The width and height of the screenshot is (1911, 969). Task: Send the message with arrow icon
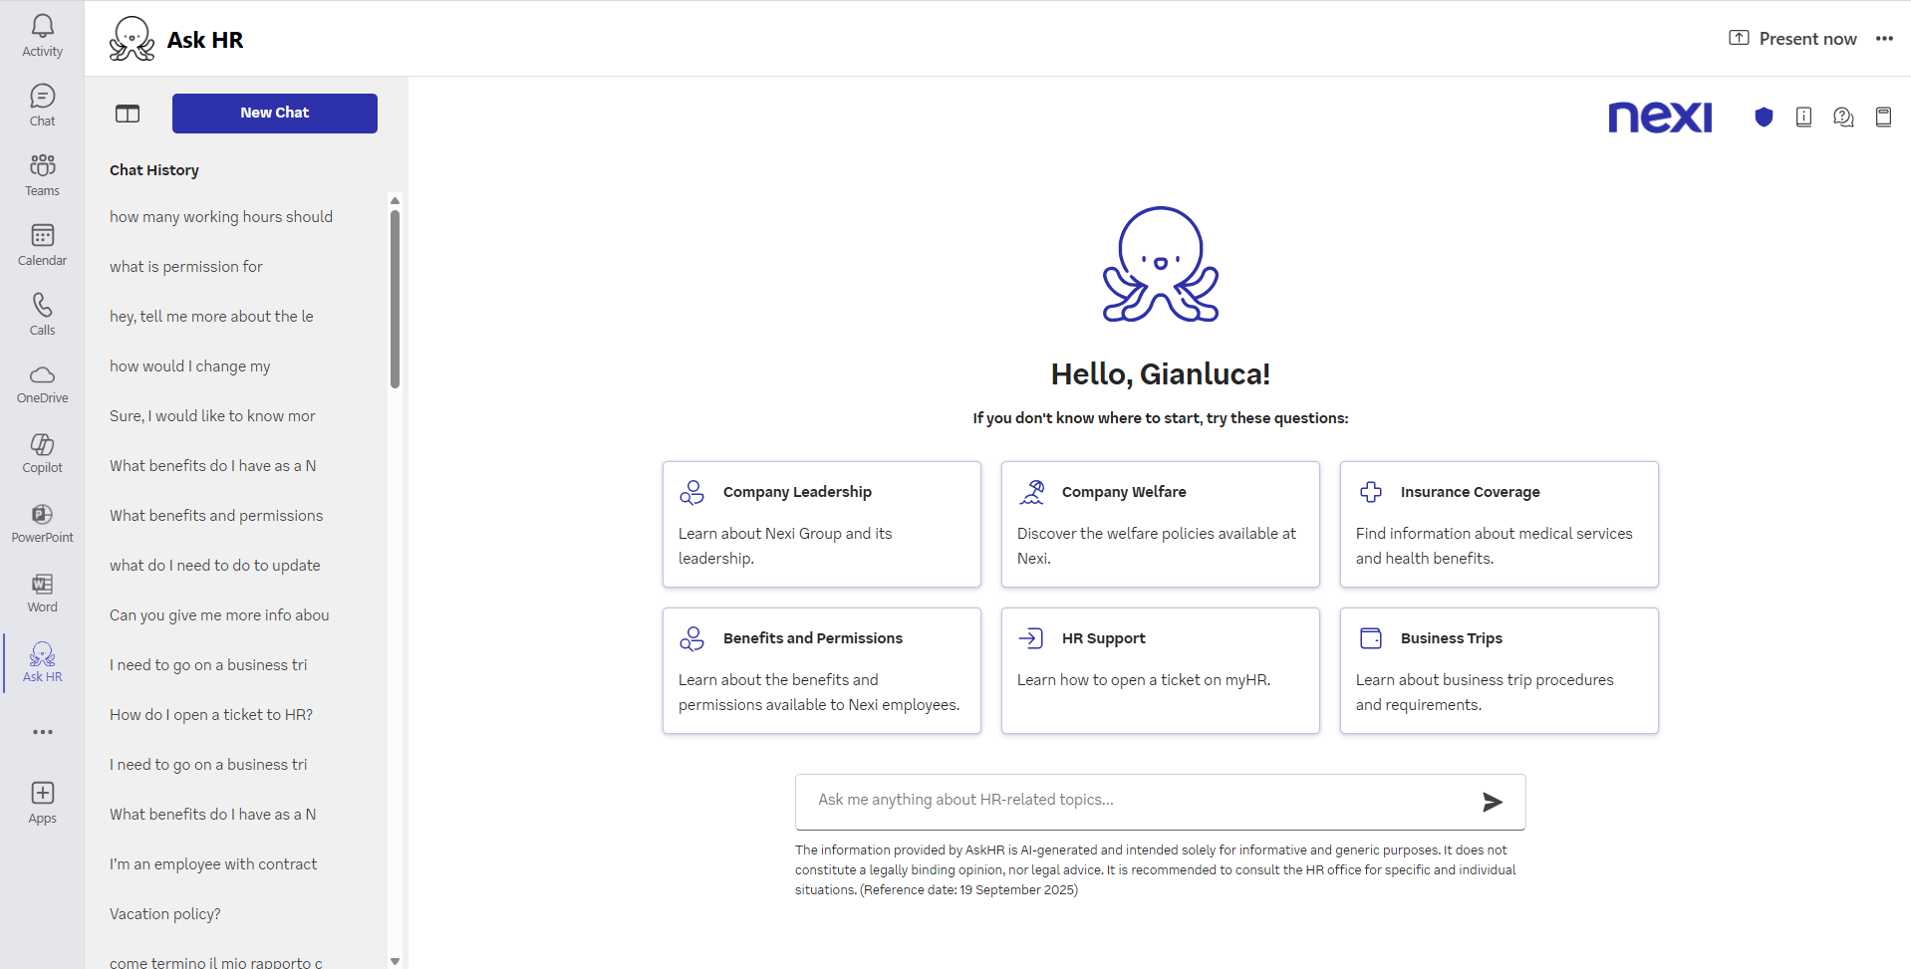point(1492,802)
